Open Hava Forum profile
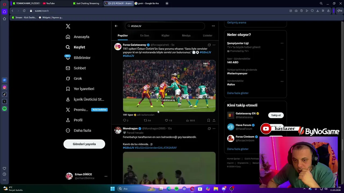Viewport: 344px width, 193px height. [x=244, y=125]
